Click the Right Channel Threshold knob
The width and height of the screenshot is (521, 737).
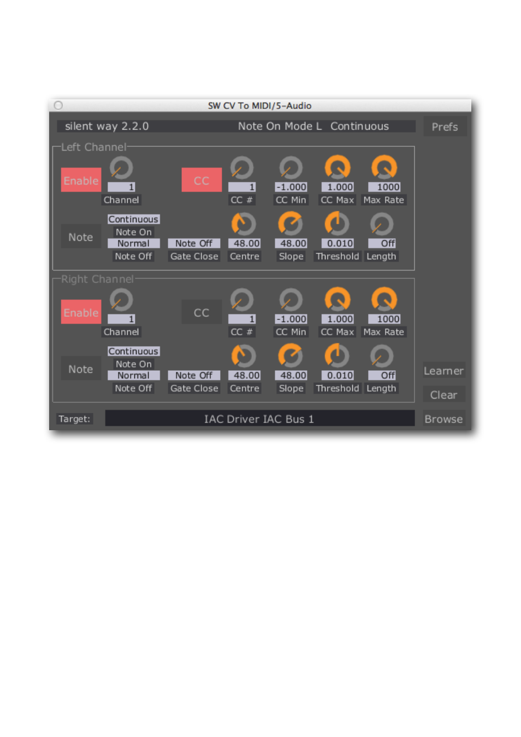[337, 356]
